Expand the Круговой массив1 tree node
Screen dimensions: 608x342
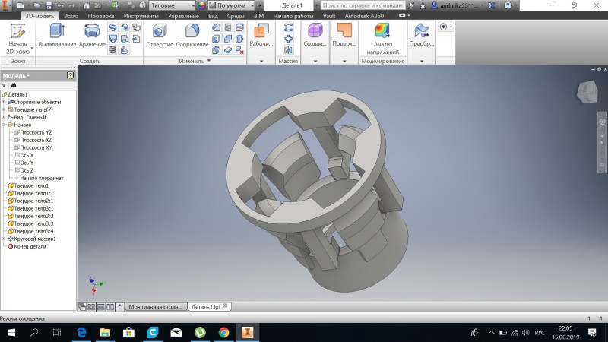(4, 239)
